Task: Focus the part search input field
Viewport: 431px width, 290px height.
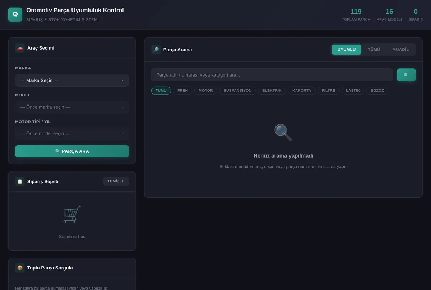Action: pos(272,75)
